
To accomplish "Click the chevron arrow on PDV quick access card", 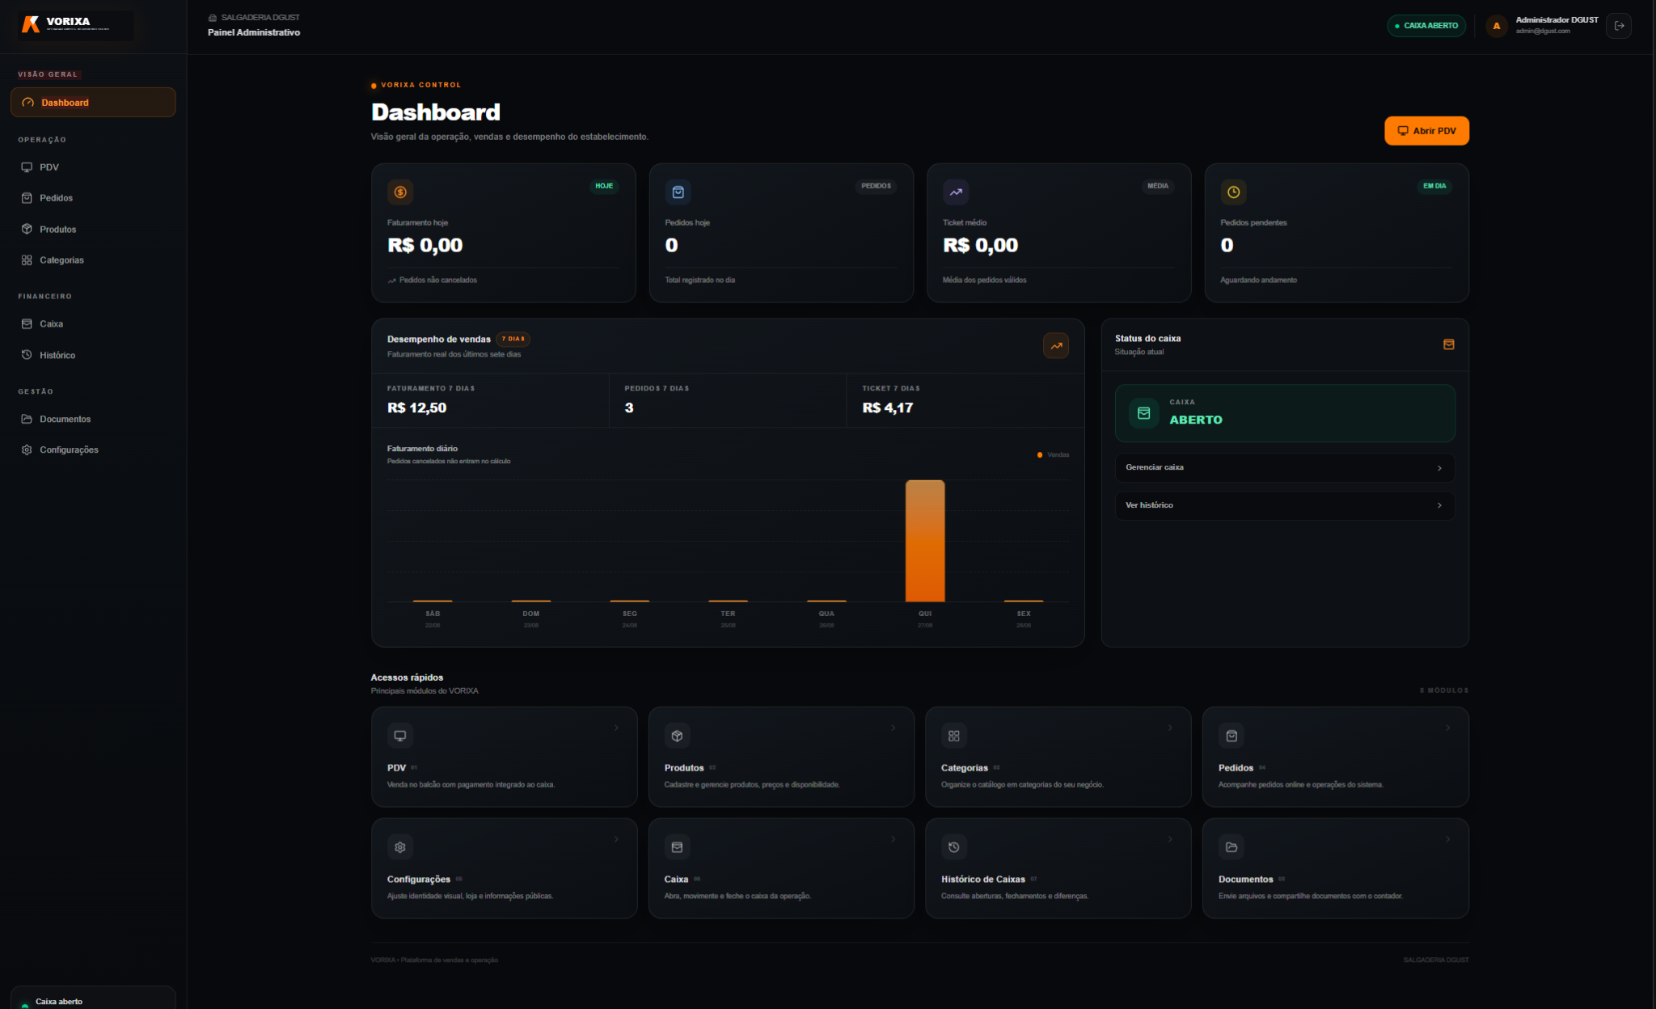I will (616, 728).
